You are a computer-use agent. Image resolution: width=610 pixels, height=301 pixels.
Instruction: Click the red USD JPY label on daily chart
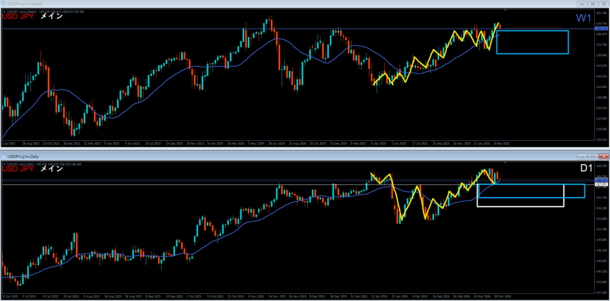click(x=18, y=169)
